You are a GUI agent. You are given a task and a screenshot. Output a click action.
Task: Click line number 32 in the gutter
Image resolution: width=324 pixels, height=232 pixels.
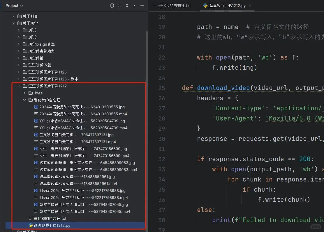(162, 159)
